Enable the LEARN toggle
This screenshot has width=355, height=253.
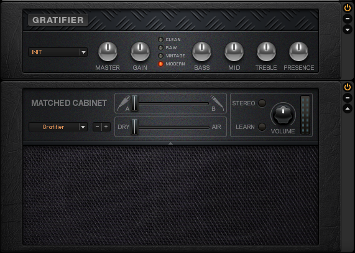262,127
